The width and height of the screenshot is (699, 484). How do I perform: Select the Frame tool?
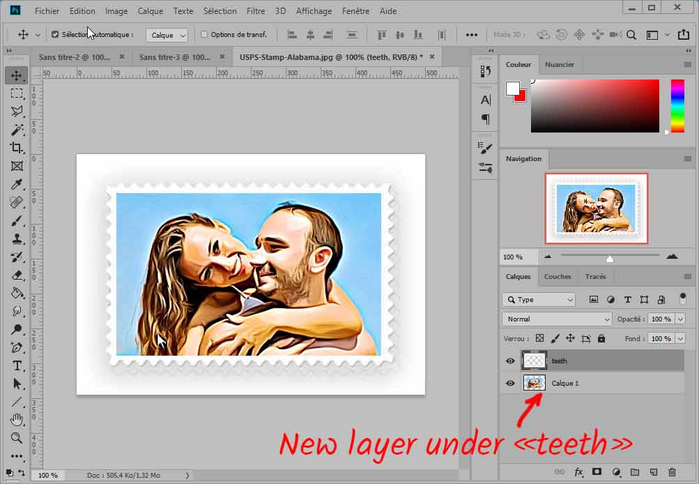(17, 166)
